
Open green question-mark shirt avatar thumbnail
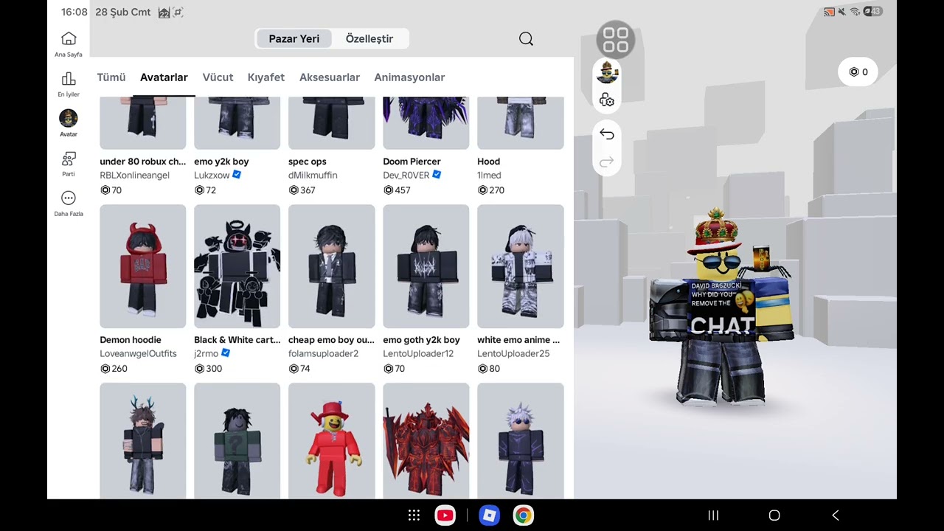(237, 441)
